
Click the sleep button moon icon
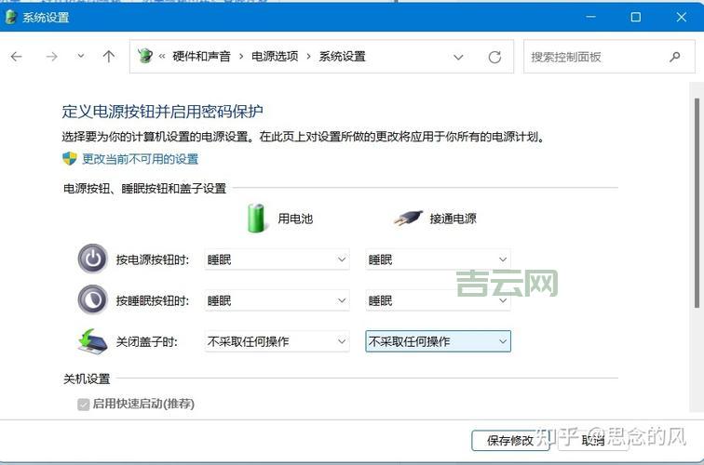(x=92, y=299)
